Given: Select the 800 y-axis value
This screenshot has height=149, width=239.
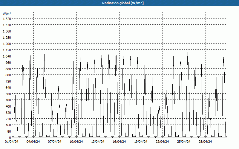Looking at the screenshot, I should tap(9, 75).
